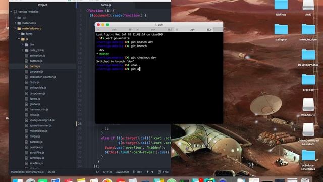
Task: Close the second zsh terminal tab
Action: pyautogui.click(x=138, y=30)
